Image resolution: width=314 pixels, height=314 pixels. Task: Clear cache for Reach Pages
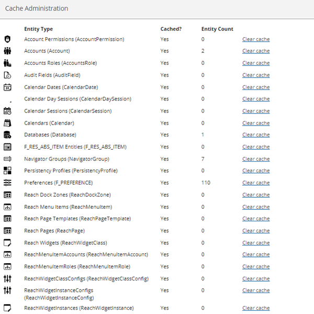tap(256, 231)
